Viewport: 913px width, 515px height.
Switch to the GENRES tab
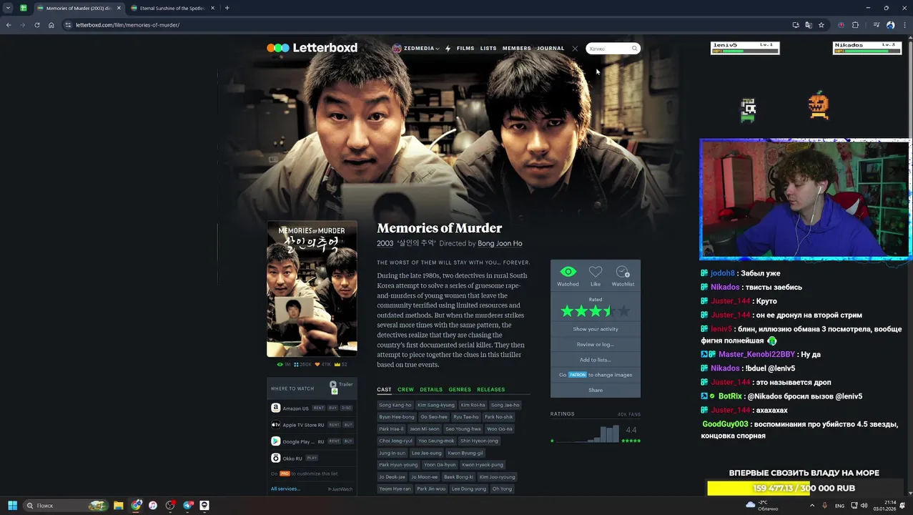[460, 390]
